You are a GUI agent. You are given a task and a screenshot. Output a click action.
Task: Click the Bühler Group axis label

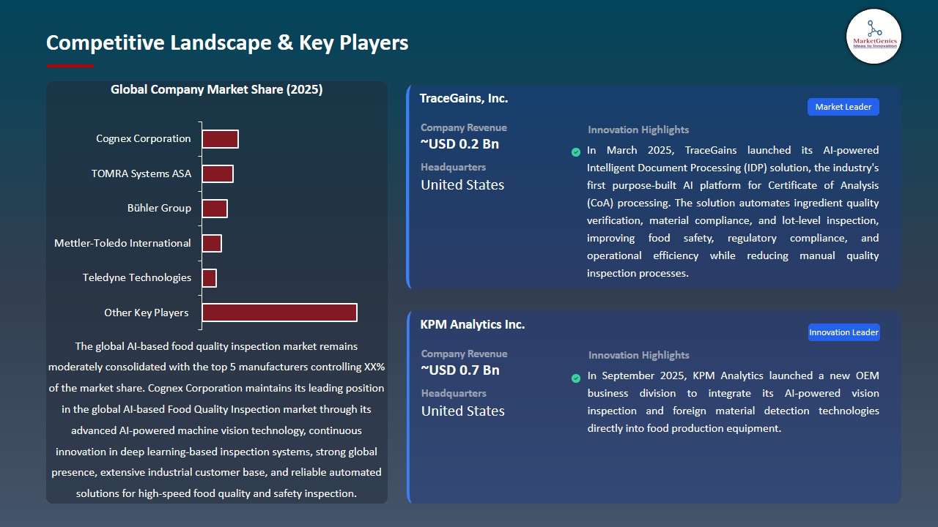159,208
